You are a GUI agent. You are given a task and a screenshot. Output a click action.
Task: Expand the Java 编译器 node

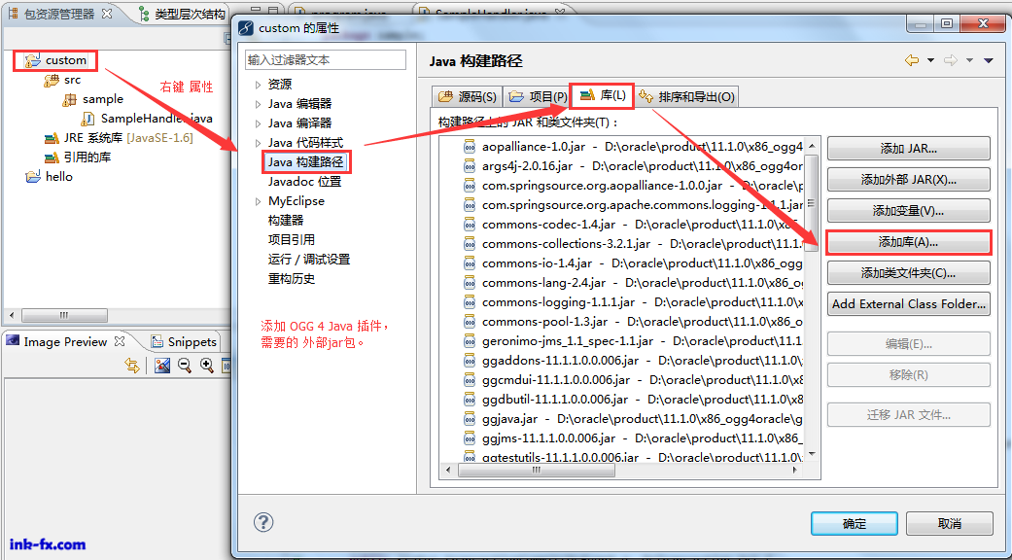(x=258, y=123)
